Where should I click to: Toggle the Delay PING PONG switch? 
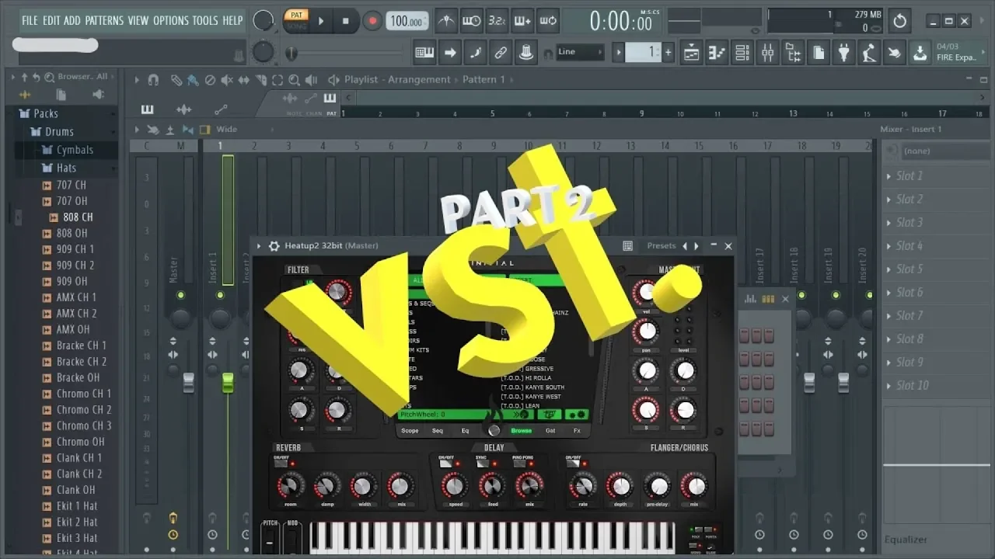point(519,463)
